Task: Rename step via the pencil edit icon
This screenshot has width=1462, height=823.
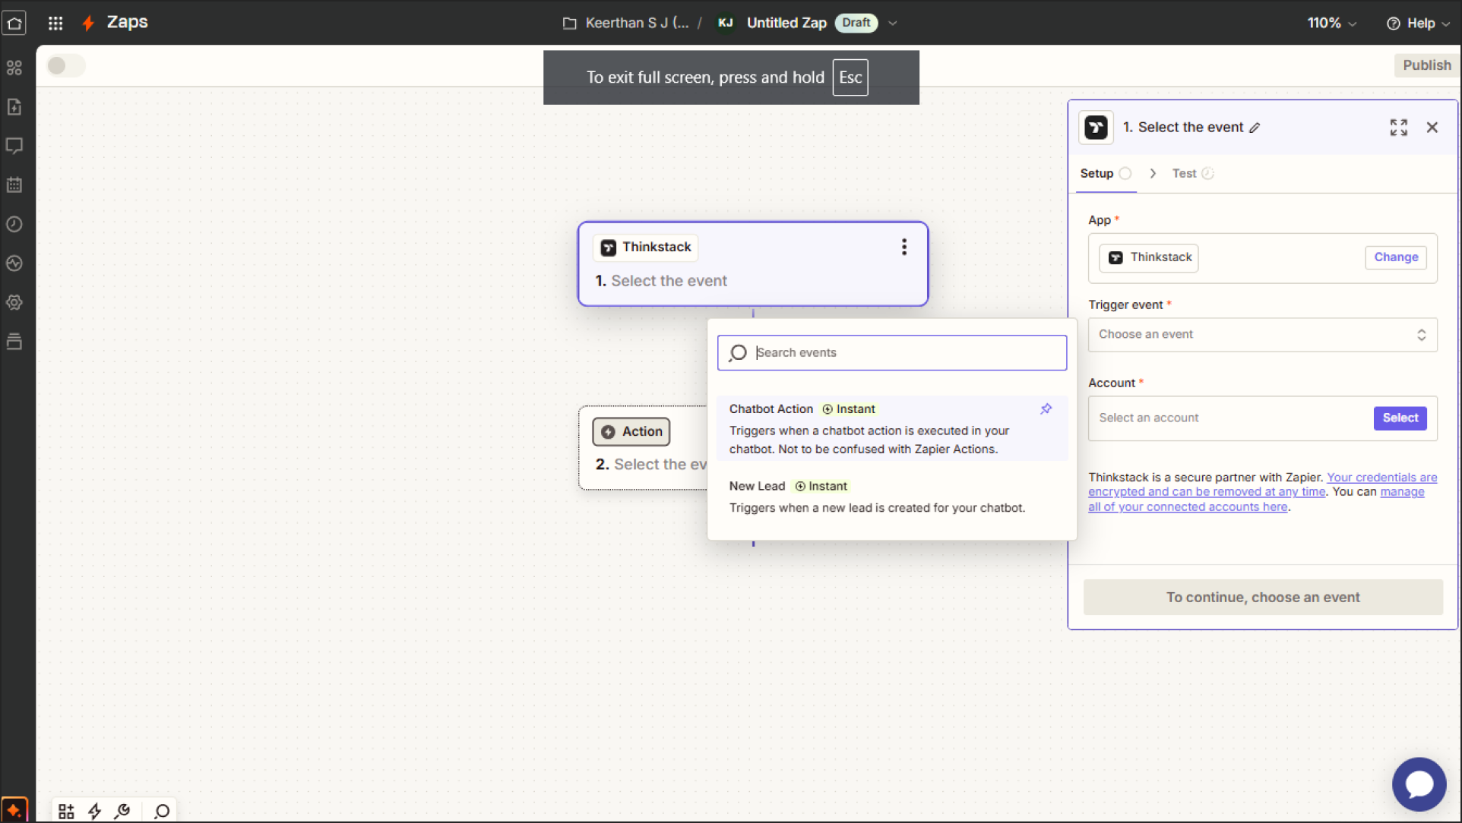Action: 1255,128
